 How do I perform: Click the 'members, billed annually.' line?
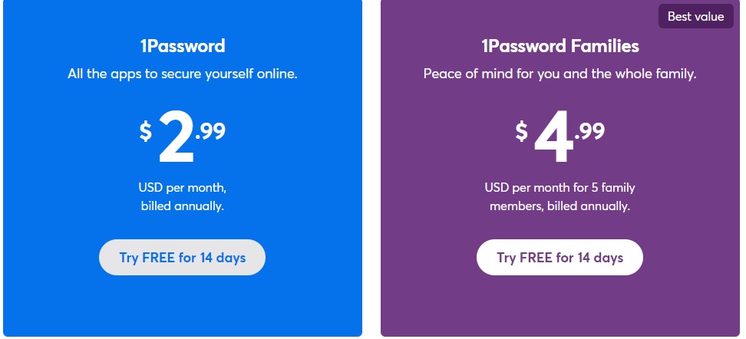(x=559, y=206)
